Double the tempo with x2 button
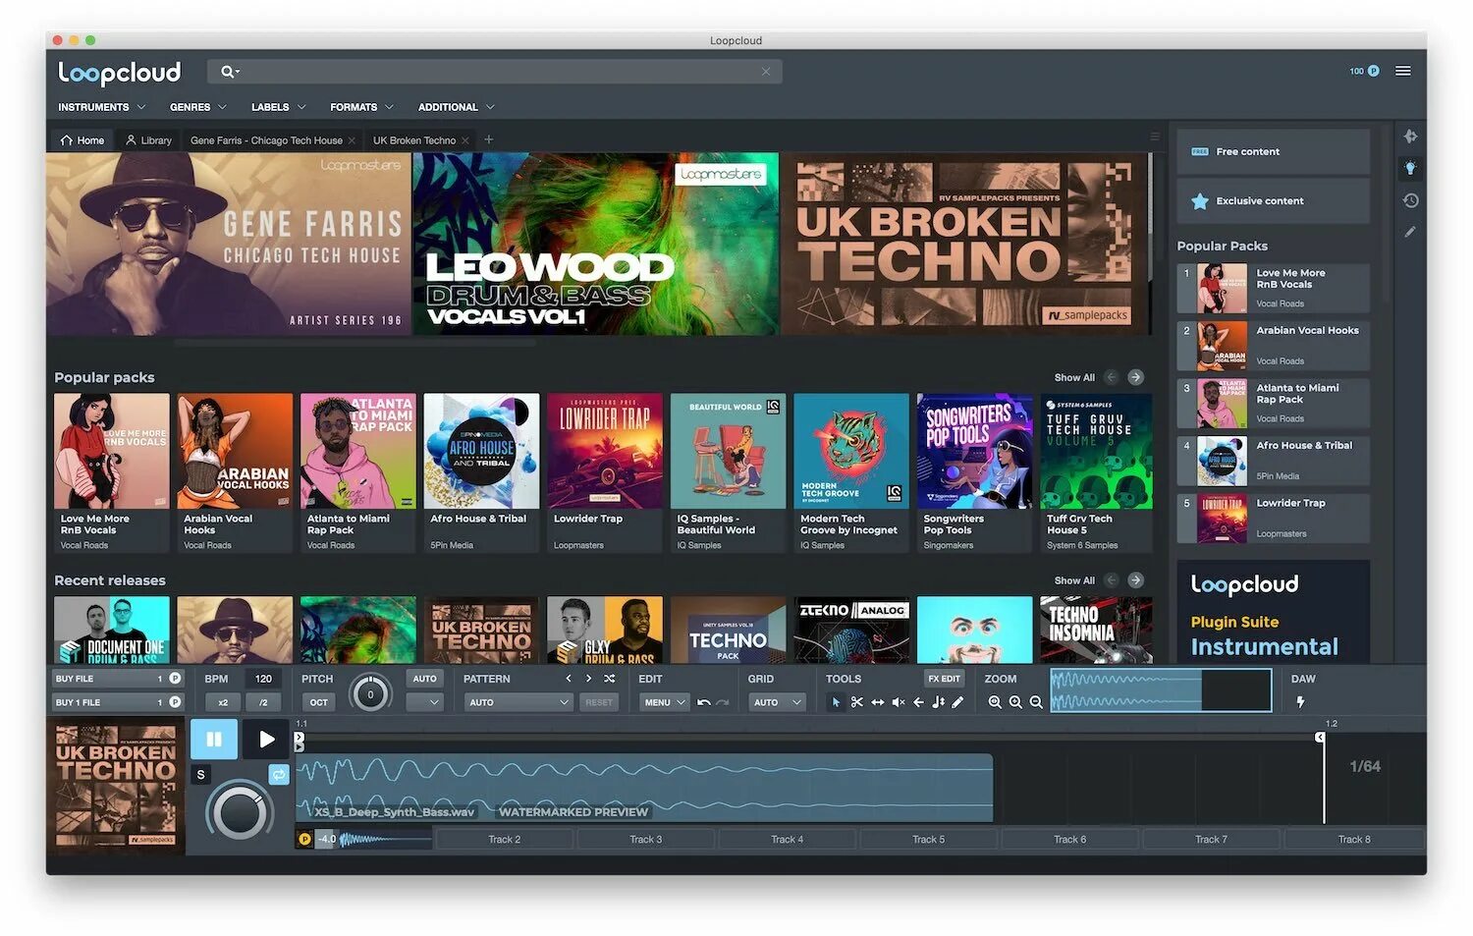The width and height of the screenshot is (1473, 936). [223, 702]
